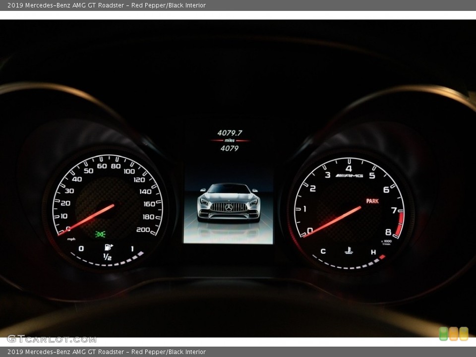Click the C cold temperature label
Viewport: 476px width, 357px height.
[x=323, y=251]
